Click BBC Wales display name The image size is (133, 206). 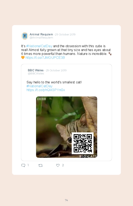click(36, 70)
